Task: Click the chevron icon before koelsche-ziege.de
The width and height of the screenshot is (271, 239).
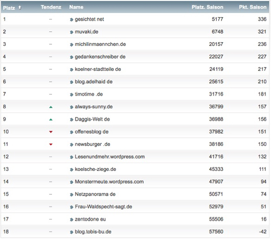Action: pos(72,170)
